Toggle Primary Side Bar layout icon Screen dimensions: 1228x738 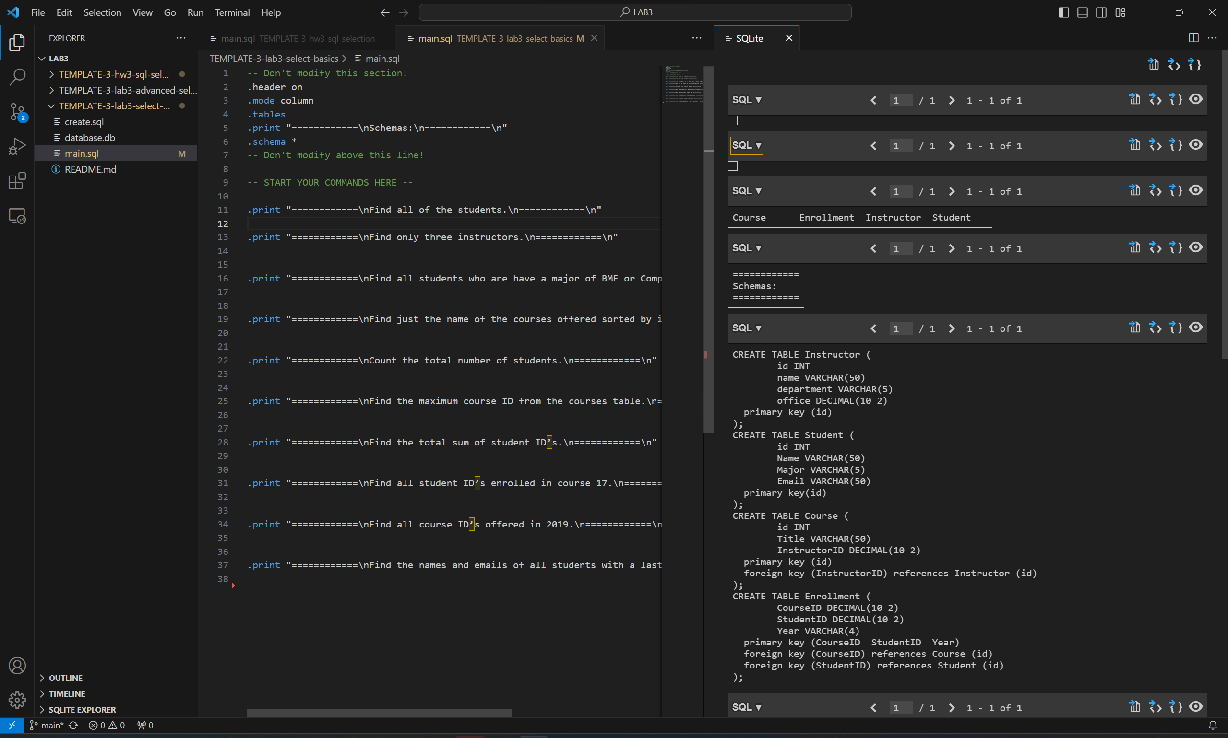click(1063, 12)
